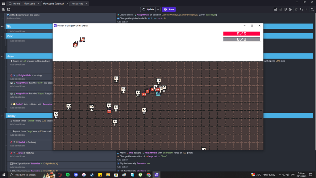Image resolution: width=316 pixels, height=178 pixels.
Task: Collapse the Player events group
Action: click(2, 56)
